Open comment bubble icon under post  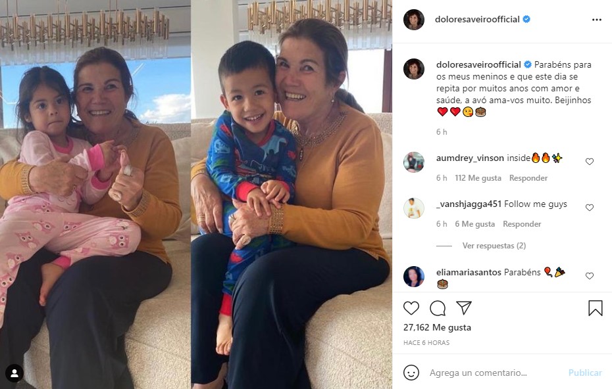point(438,308)
